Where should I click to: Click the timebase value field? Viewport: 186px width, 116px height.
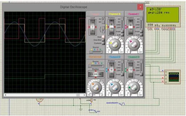(96, 95)
